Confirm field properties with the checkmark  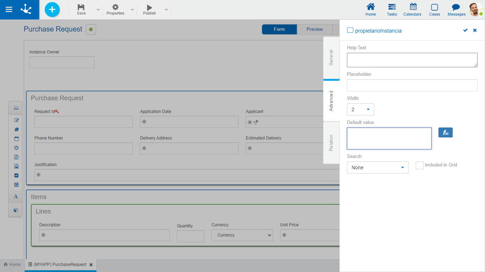[465, 30]
